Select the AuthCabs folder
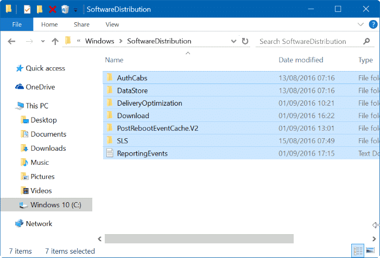Viewport: 380px width, 258px height. [x=241, y=78]
